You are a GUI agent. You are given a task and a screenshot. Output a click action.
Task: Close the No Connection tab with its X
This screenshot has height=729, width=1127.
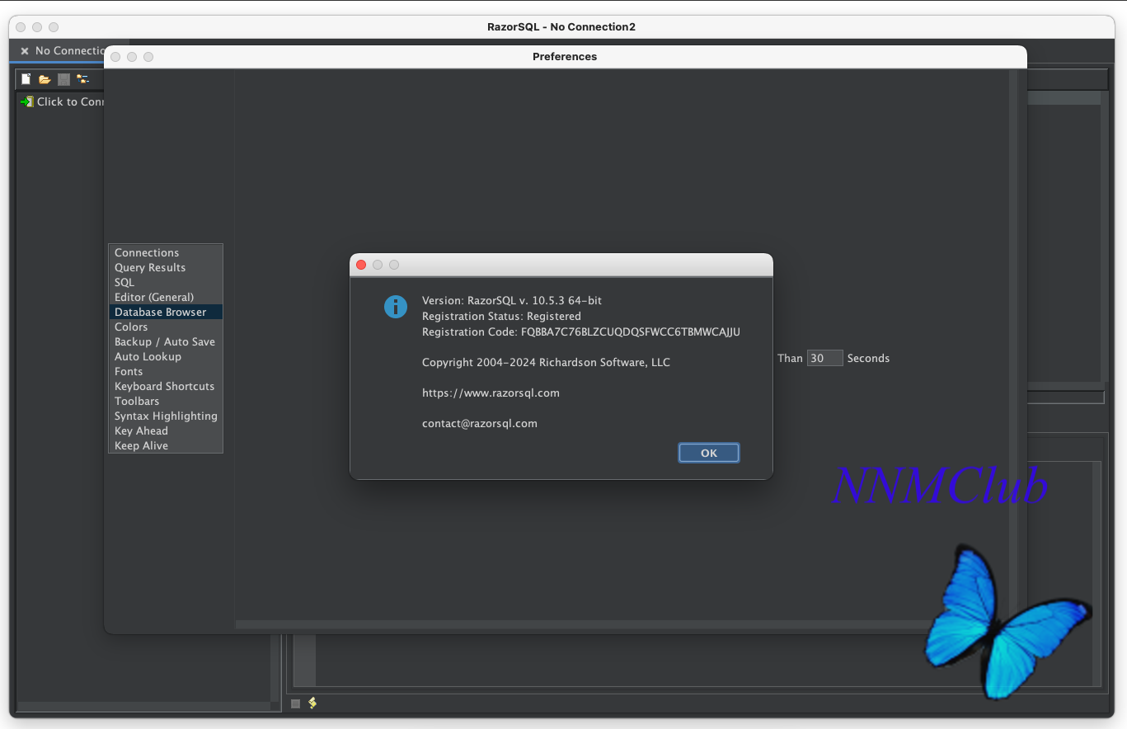[x=25, y=51]
